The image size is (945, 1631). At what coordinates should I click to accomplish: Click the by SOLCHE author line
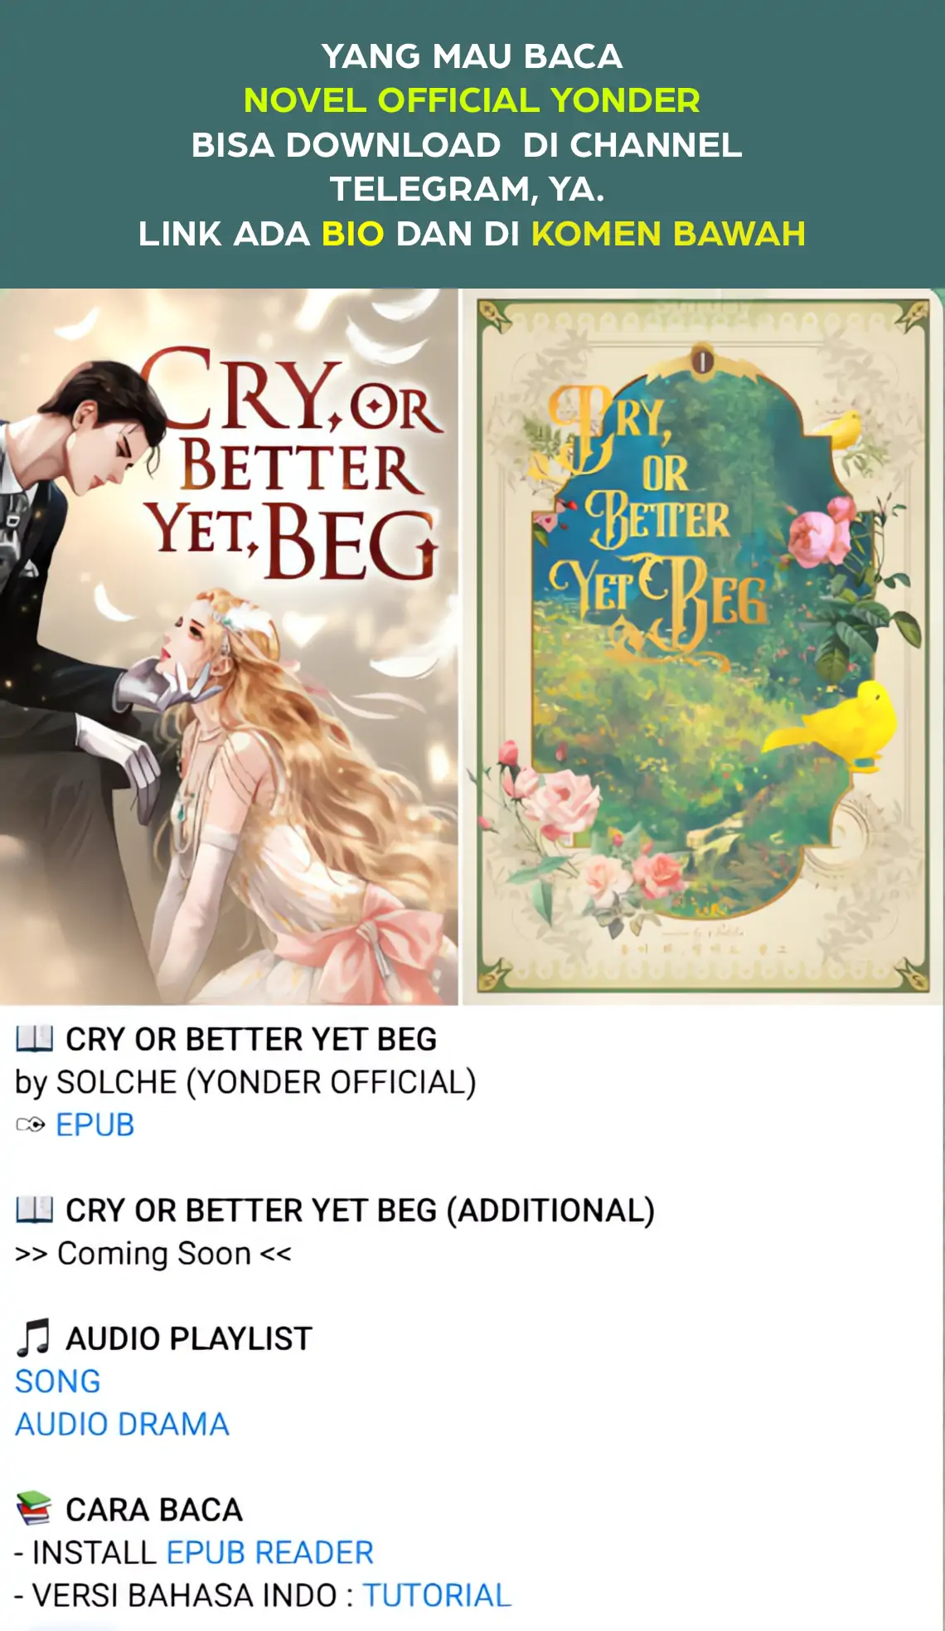pyautogui.click(x=245, y=1082)
